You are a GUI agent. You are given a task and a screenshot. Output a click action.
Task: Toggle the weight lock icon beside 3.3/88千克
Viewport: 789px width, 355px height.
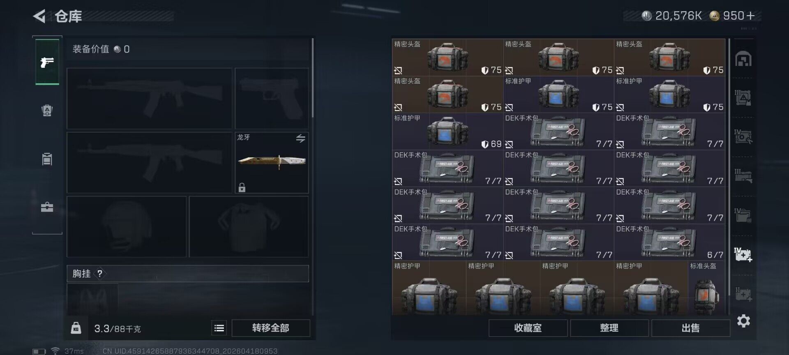76,328
